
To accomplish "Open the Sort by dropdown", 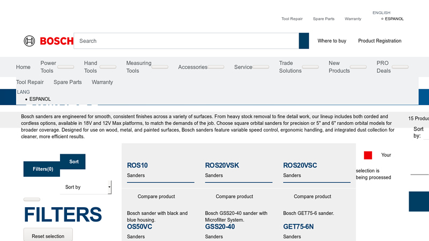I will tap(85, 187).
